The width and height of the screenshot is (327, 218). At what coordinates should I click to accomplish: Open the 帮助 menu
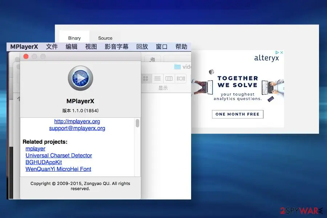tap(181, 47)
